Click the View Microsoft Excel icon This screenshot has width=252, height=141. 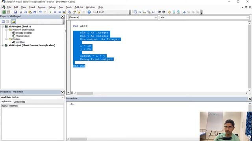(x=4, y=12)
